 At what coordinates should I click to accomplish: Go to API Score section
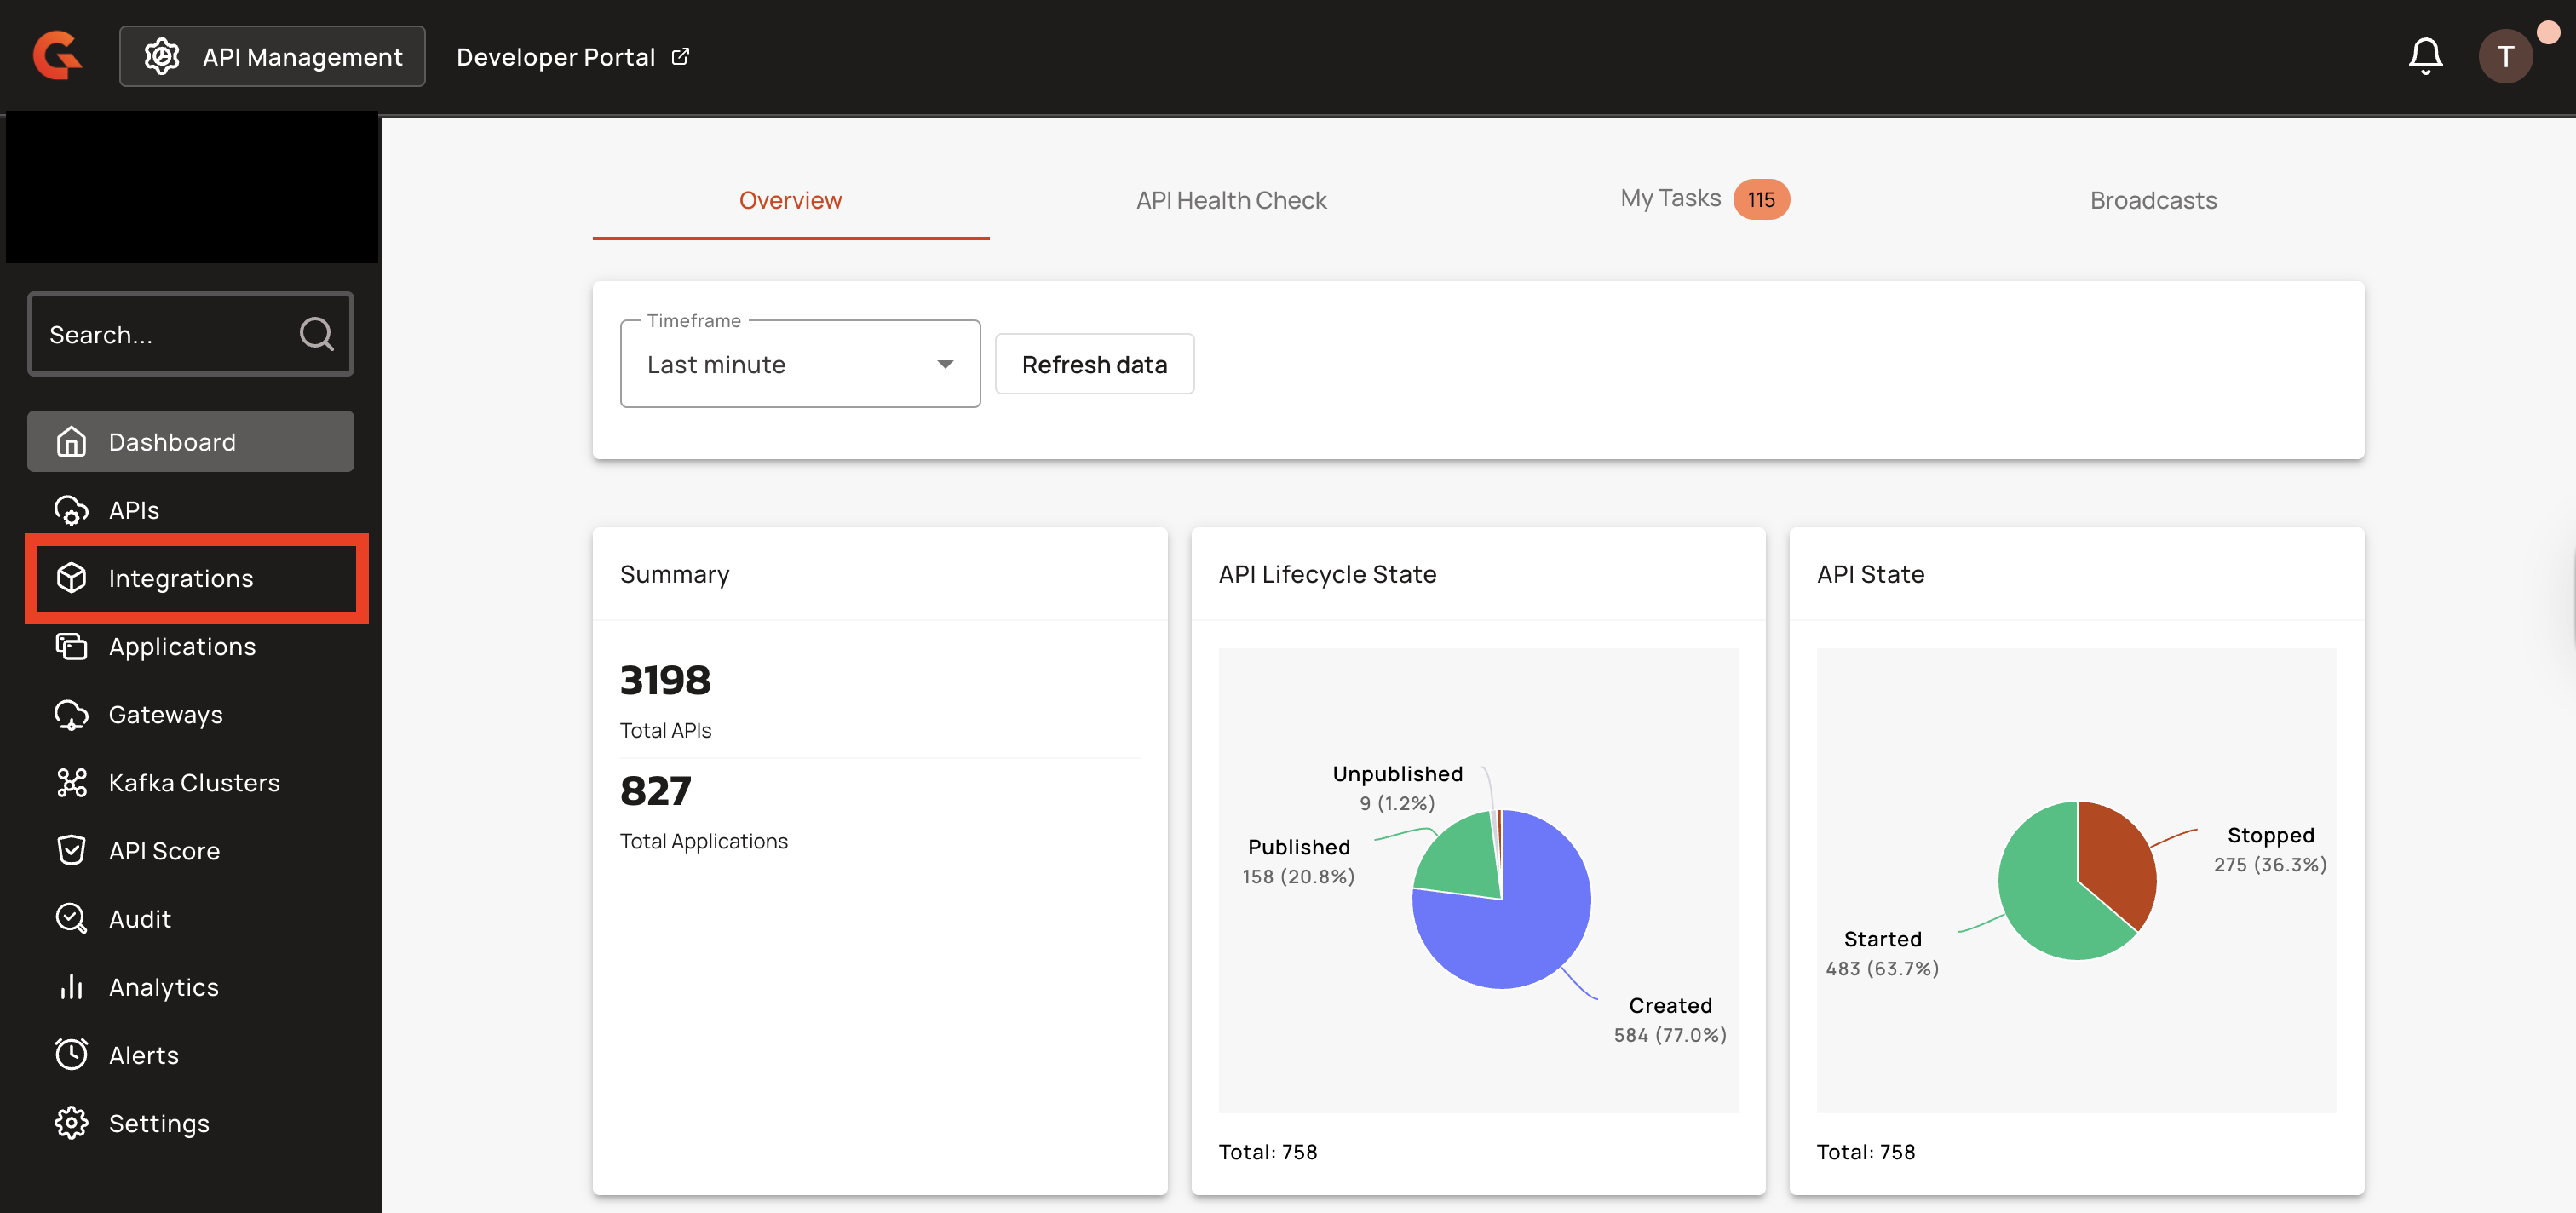click(163, 851)
